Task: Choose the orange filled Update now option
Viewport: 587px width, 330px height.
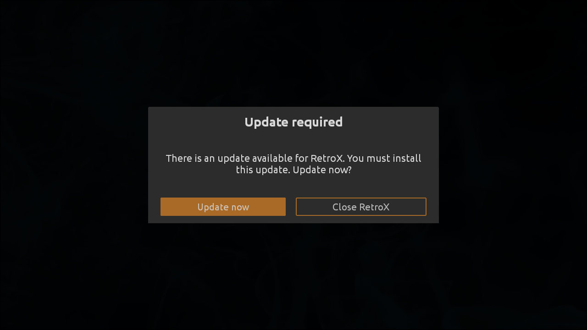Action: pyautogui.click(x=223, y=207)
